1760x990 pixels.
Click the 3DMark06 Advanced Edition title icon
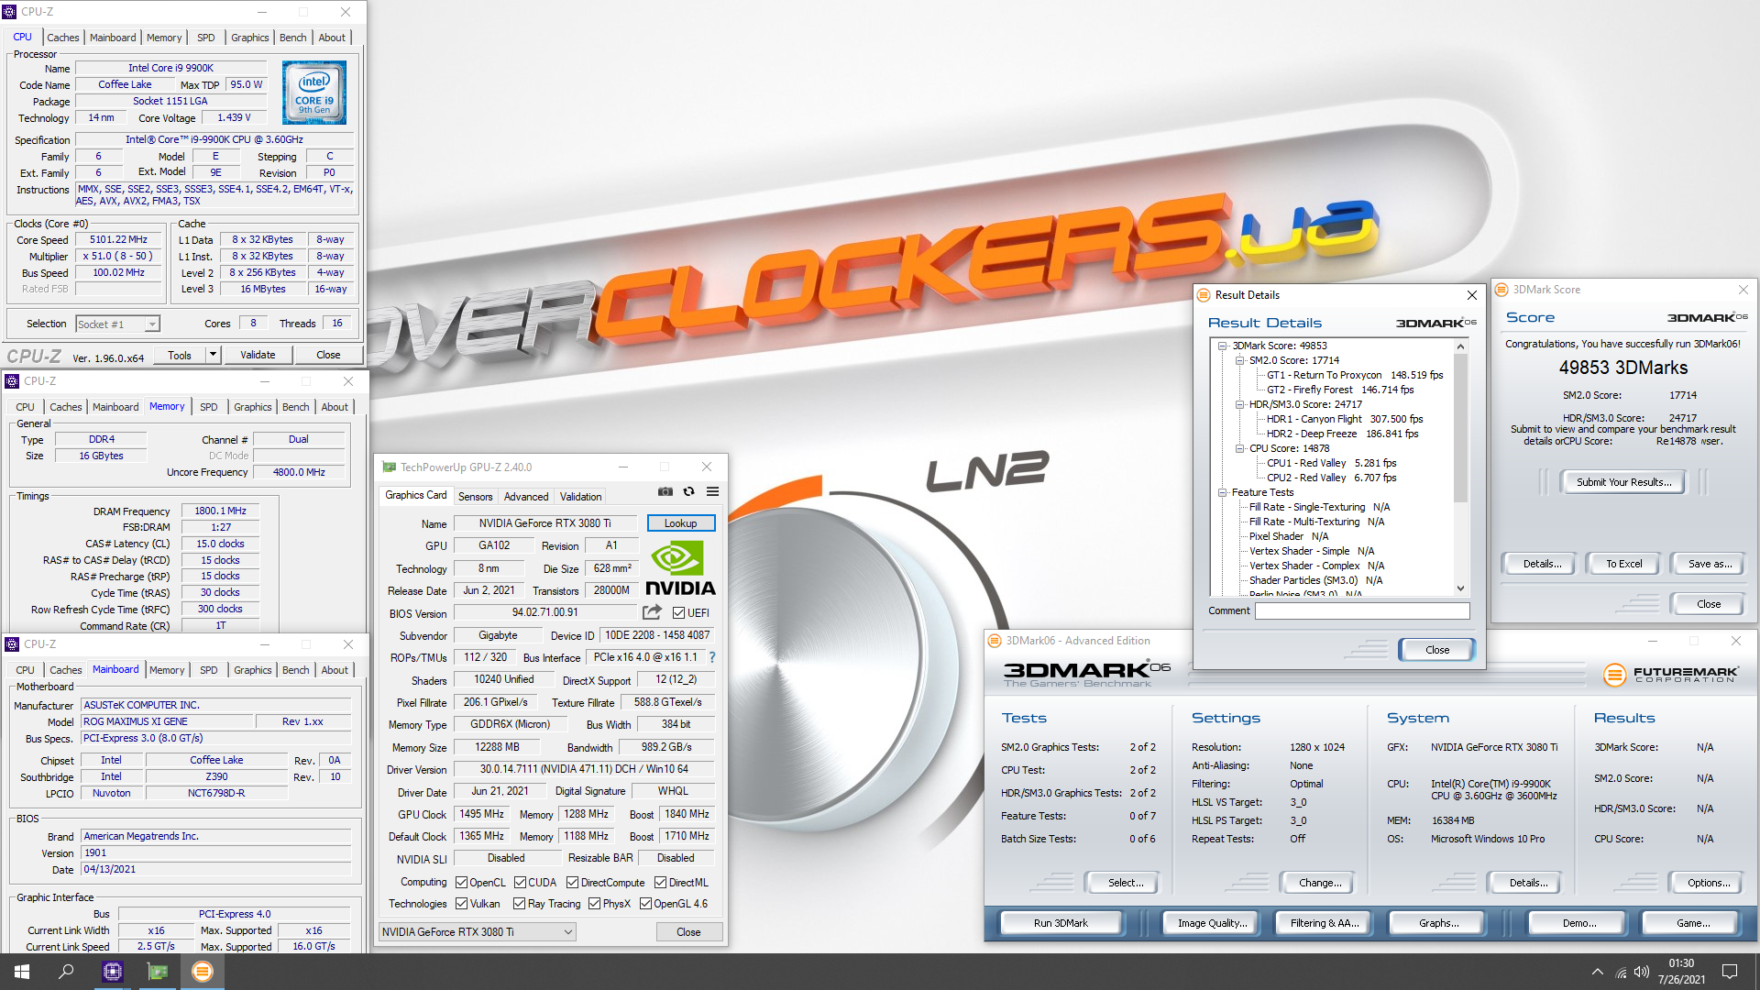[x=995, y=641]
